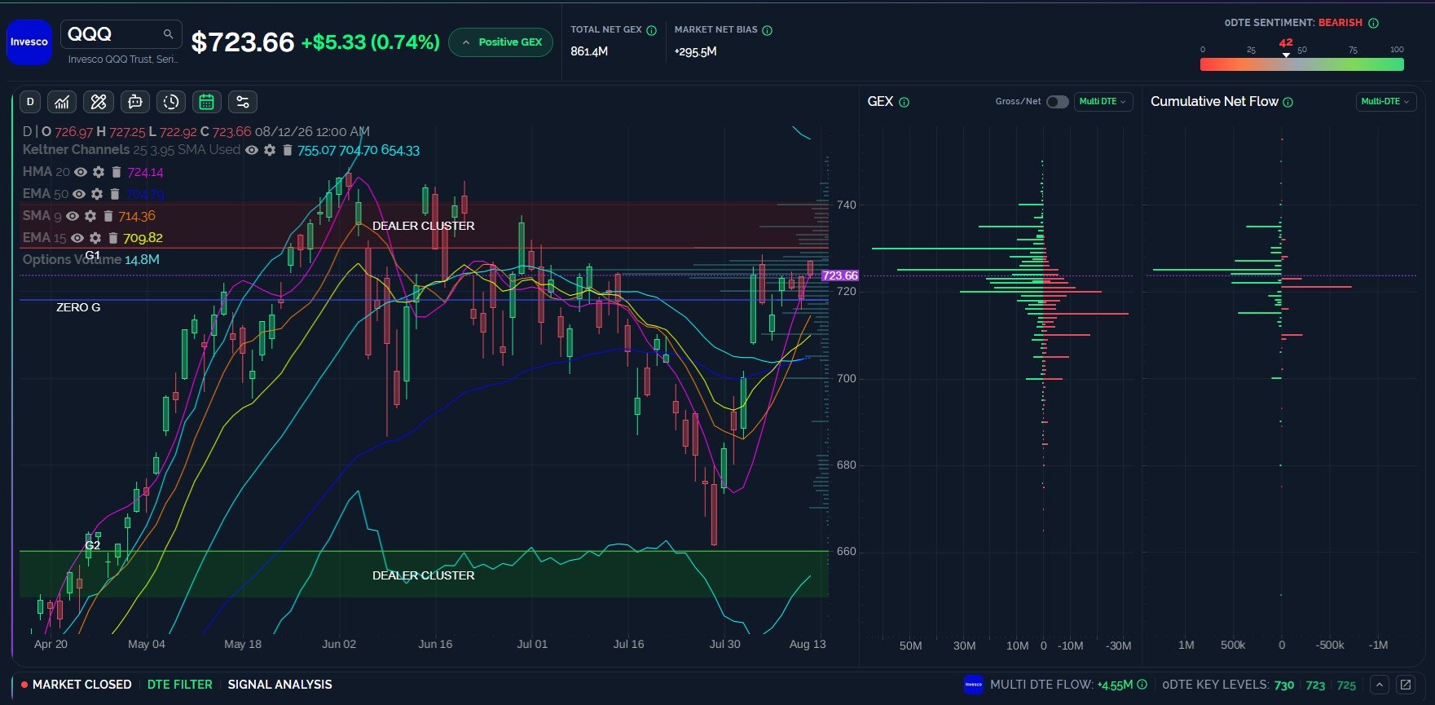Click the Invesco logo beside QQQ
Screen dimensions: 1435x705
pyautogui.click(x=29, y=42)
